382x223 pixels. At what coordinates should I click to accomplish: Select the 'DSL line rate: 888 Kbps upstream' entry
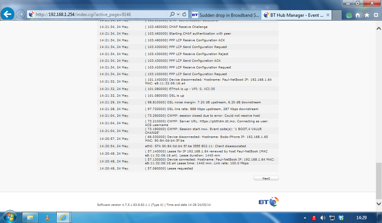point(188,109)
